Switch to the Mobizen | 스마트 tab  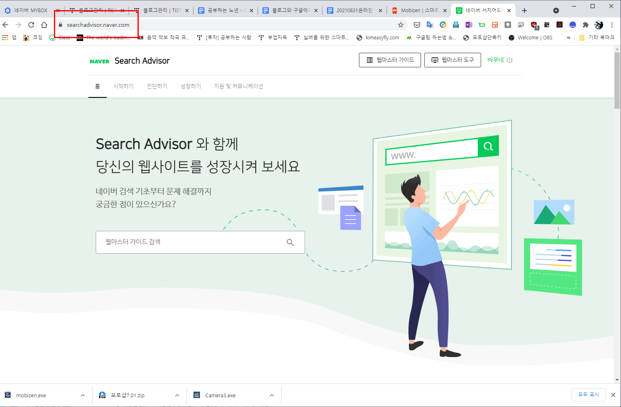click(419, 11)
